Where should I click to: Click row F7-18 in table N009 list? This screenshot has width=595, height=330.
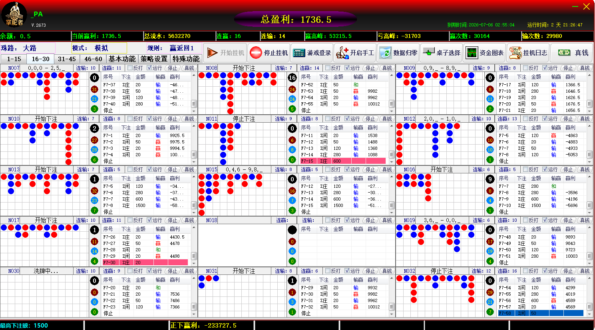tap(541, 91)
